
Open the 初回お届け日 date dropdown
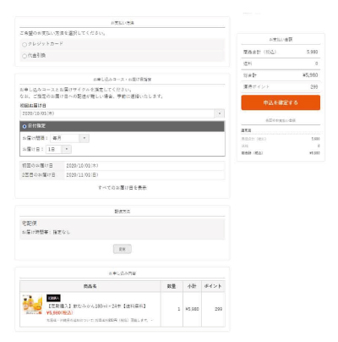[123, 113]
